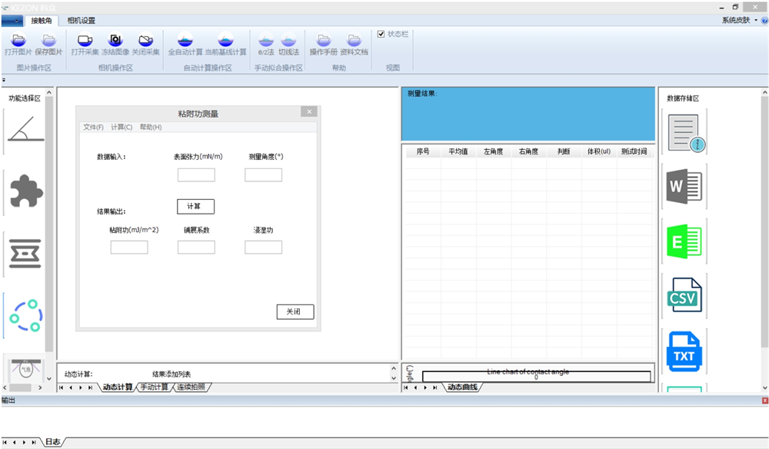Select the 日志 log tab
This screenshot has width=769, height=449.
point(52,442)
